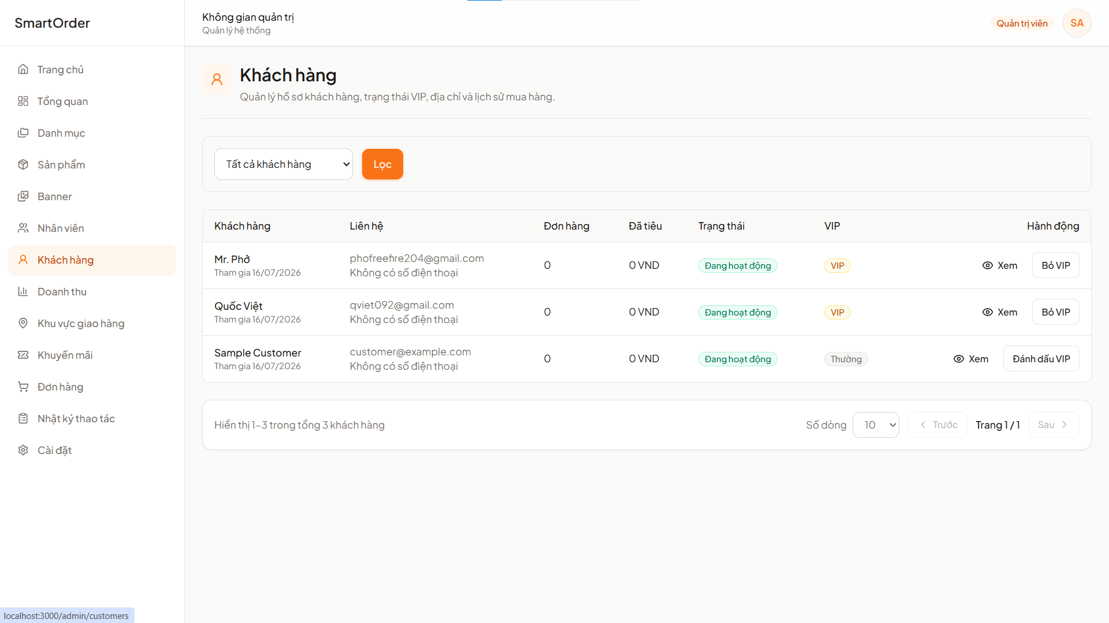Screen dimensions: 1109x623
Task: Open the Doanh thu chart icon
Action: click(x=23, y=291)
